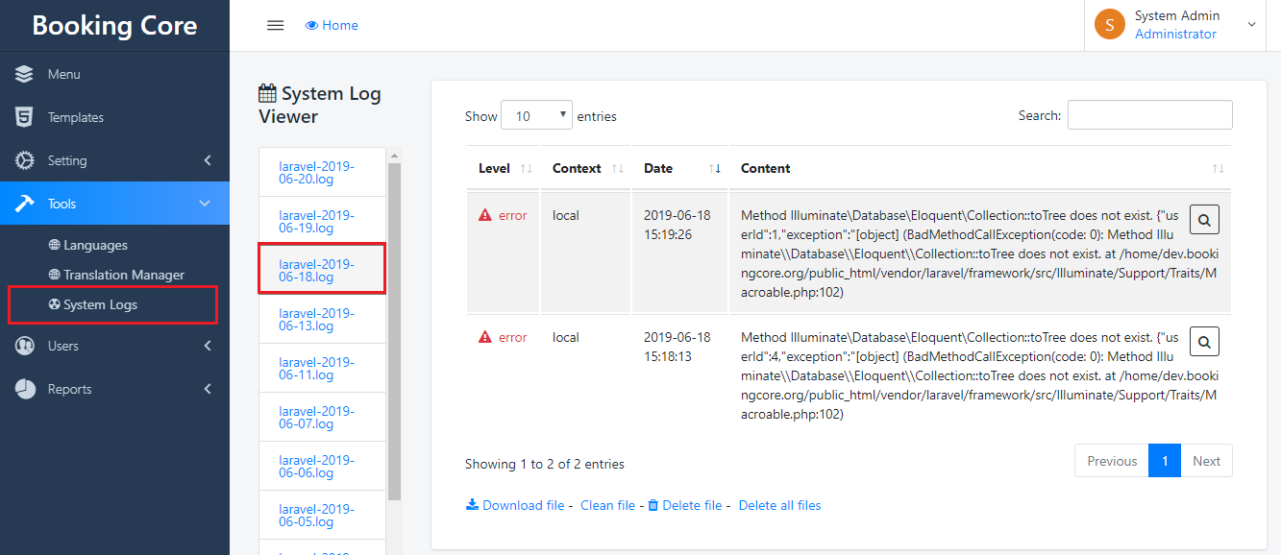Open magnifier details for first error row
Image resolution: width=1281 pixels, height=555 pixels.
coord(1204,220)
